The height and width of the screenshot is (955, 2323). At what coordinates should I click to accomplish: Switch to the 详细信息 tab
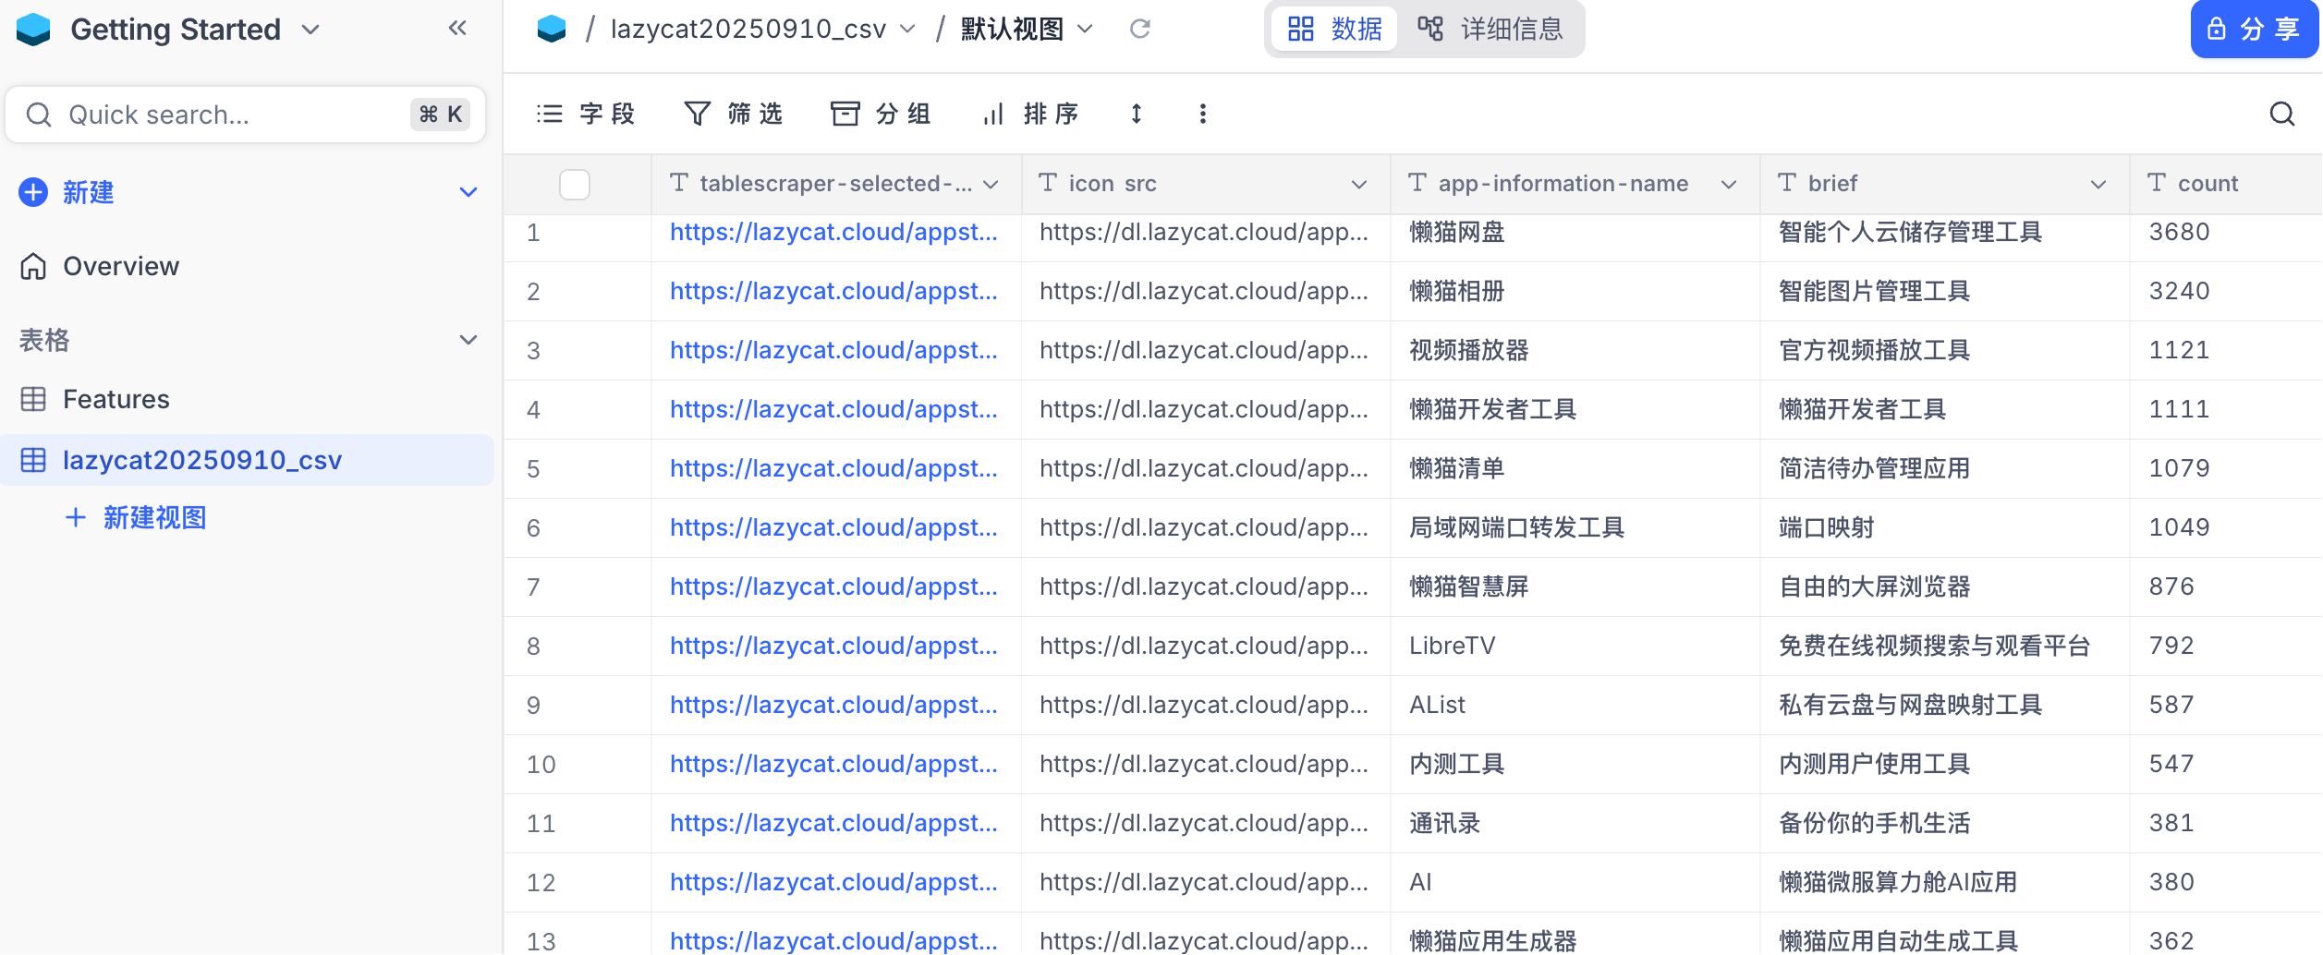[1490, 29]
